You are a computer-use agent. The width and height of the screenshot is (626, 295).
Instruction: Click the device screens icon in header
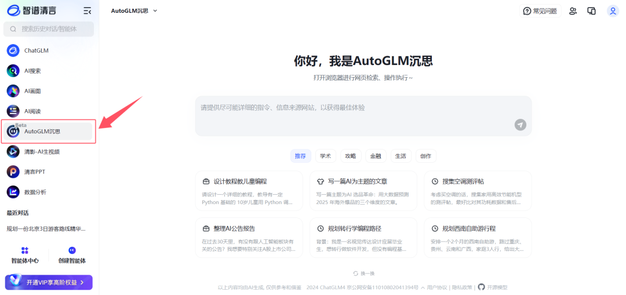point(592,11)
